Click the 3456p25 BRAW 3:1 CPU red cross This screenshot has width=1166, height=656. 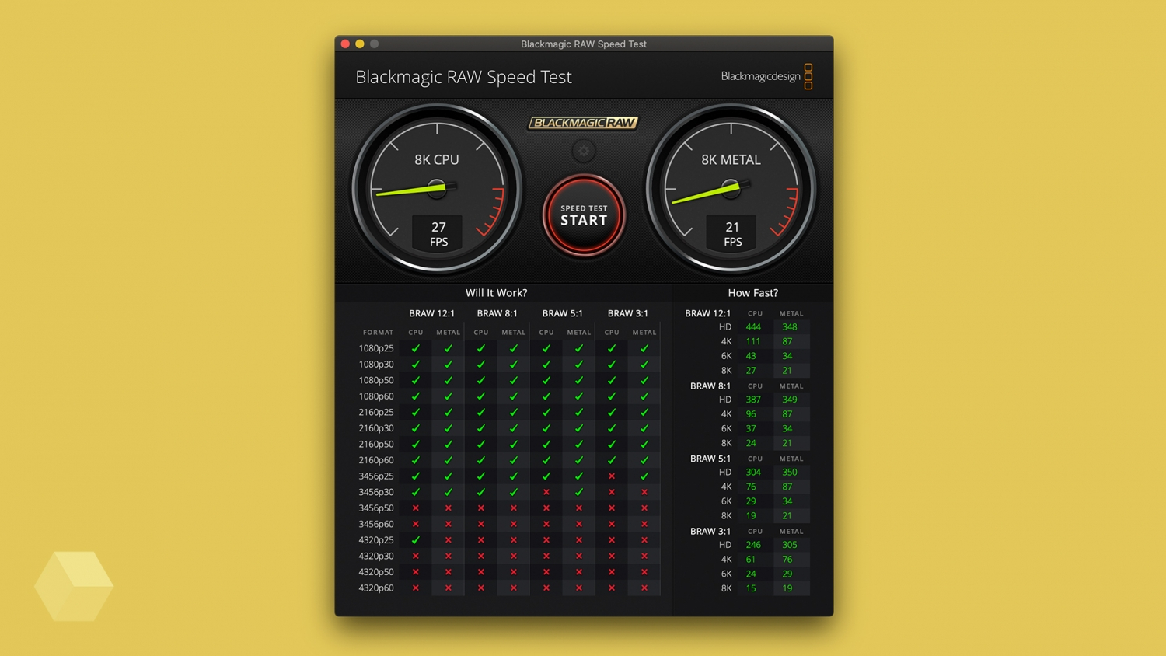click(612, 476)
